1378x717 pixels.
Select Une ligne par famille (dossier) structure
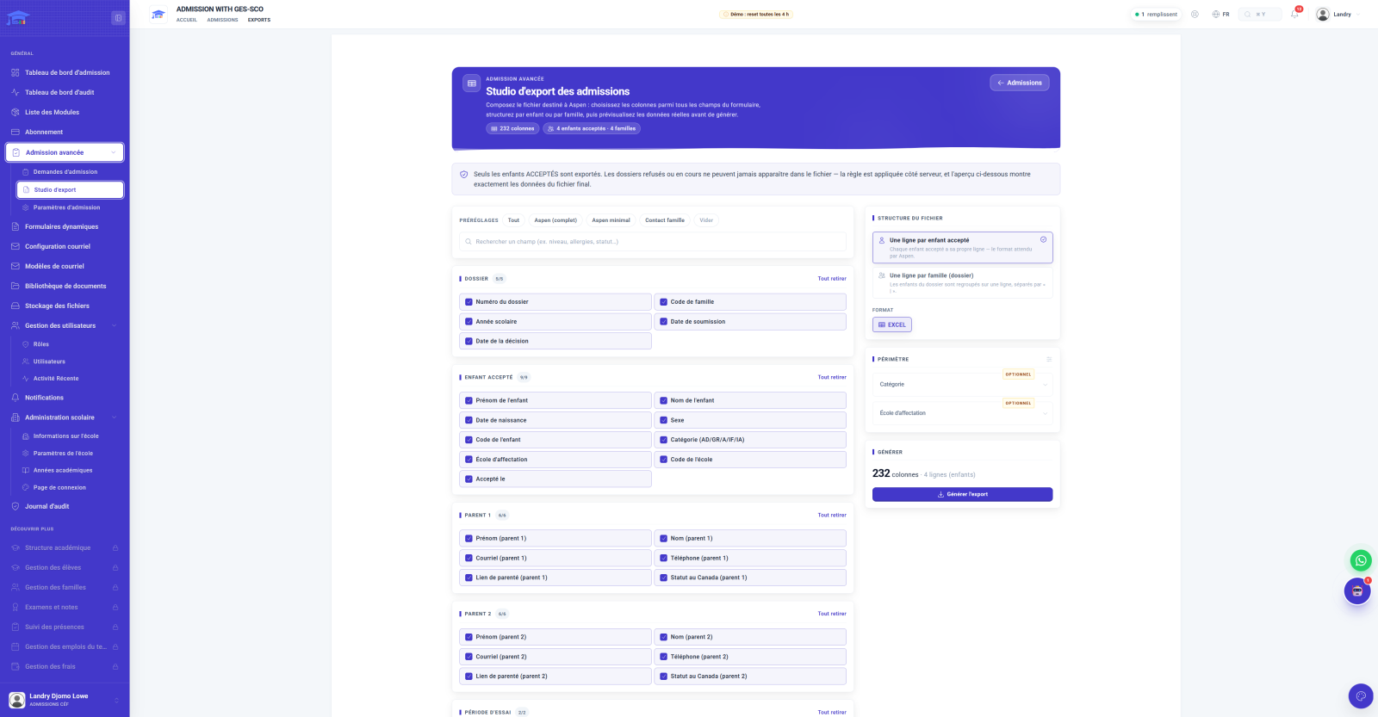(962, 283)
